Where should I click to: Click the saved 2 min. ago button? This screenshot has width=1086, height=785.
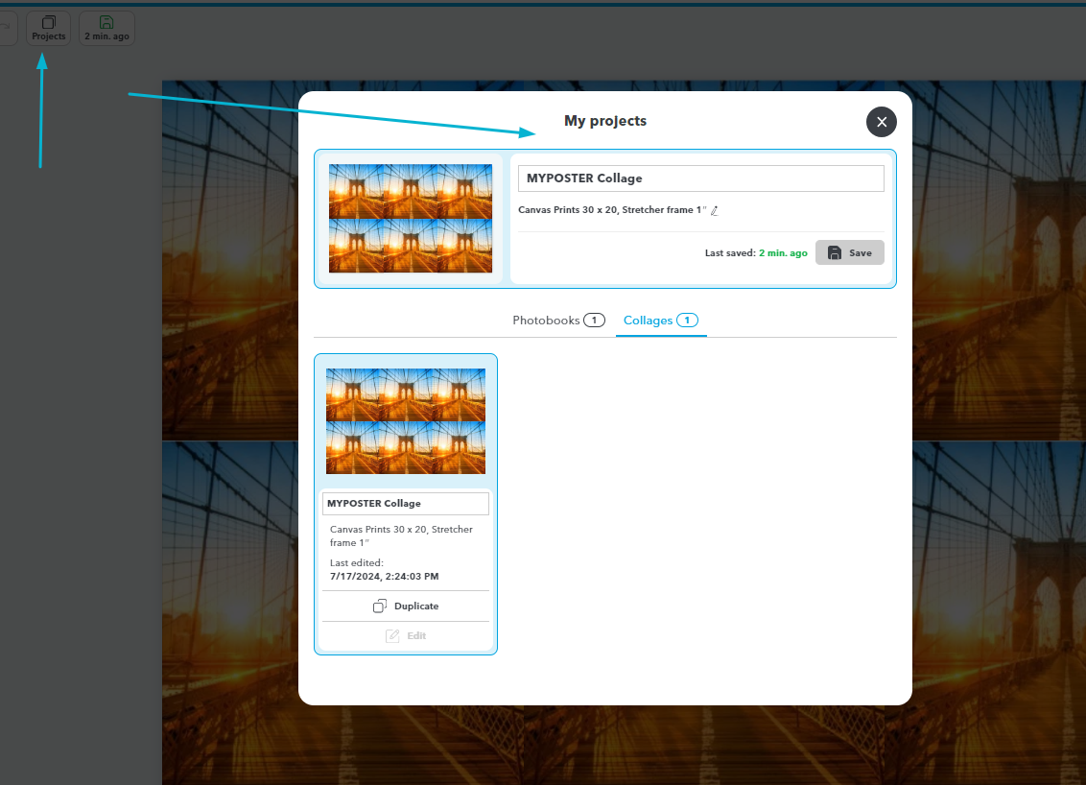(x=106, y=29)
